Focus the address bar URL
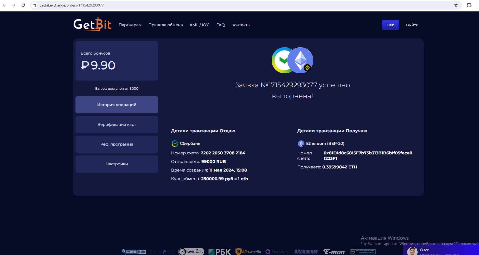 tap(72, 5)
